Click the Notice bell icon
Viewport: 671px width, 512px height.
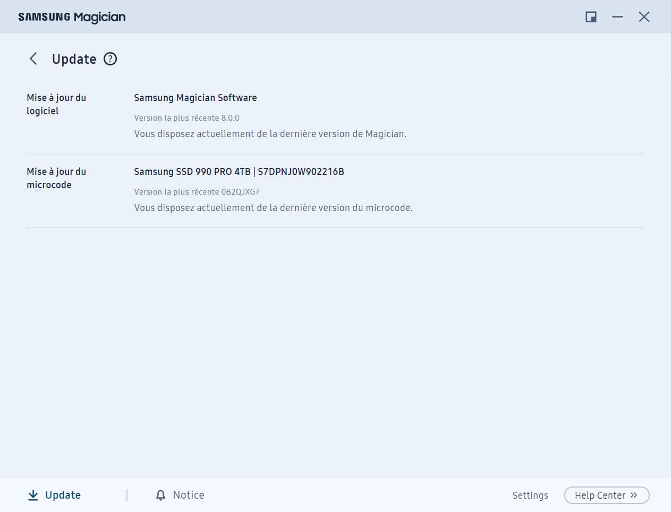tap(160, 495)
